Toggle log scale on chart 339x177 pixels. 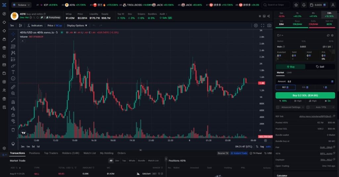tap(262, 147)
